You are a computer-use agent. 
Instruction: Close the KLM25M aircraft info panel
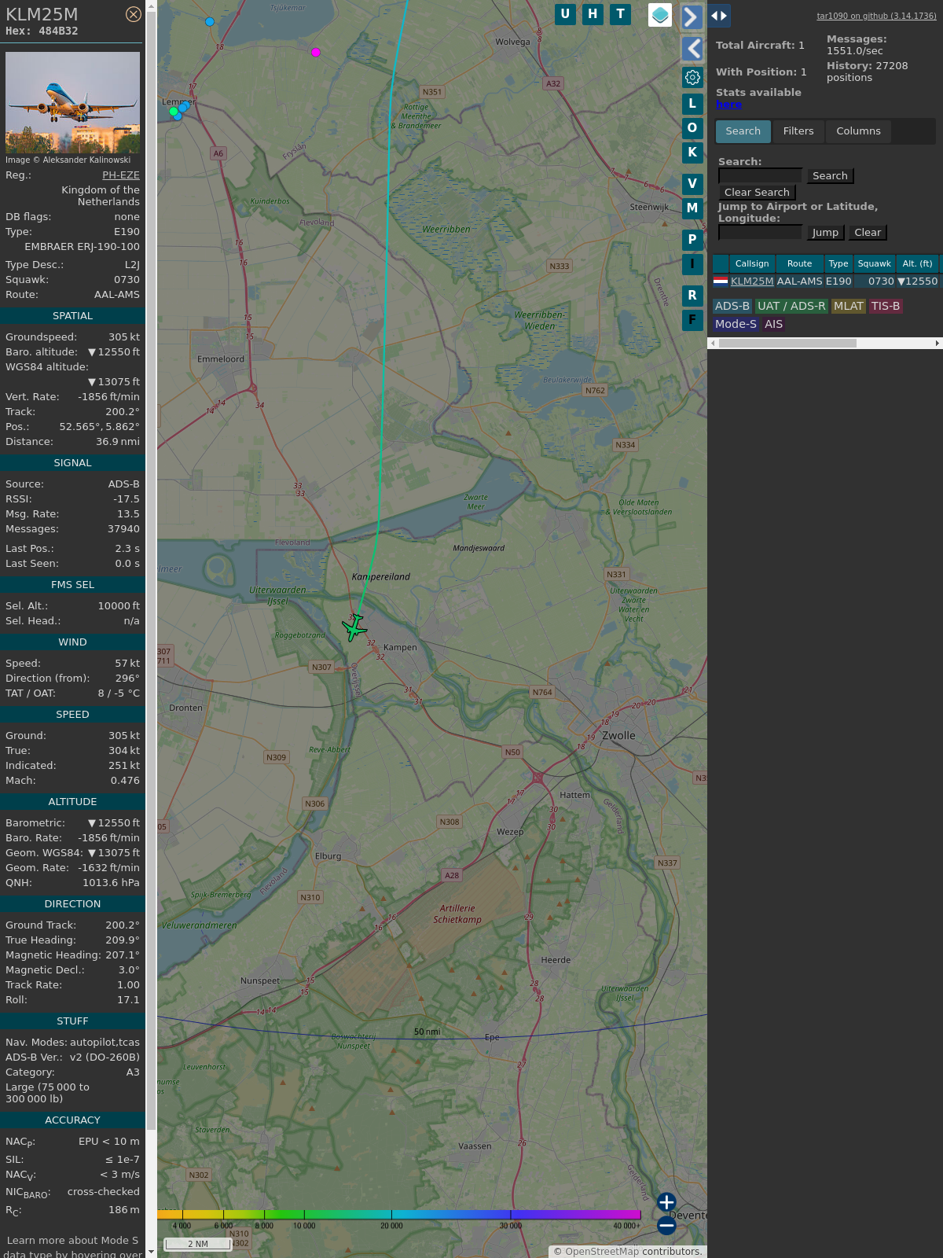click(x=134, y=14)
